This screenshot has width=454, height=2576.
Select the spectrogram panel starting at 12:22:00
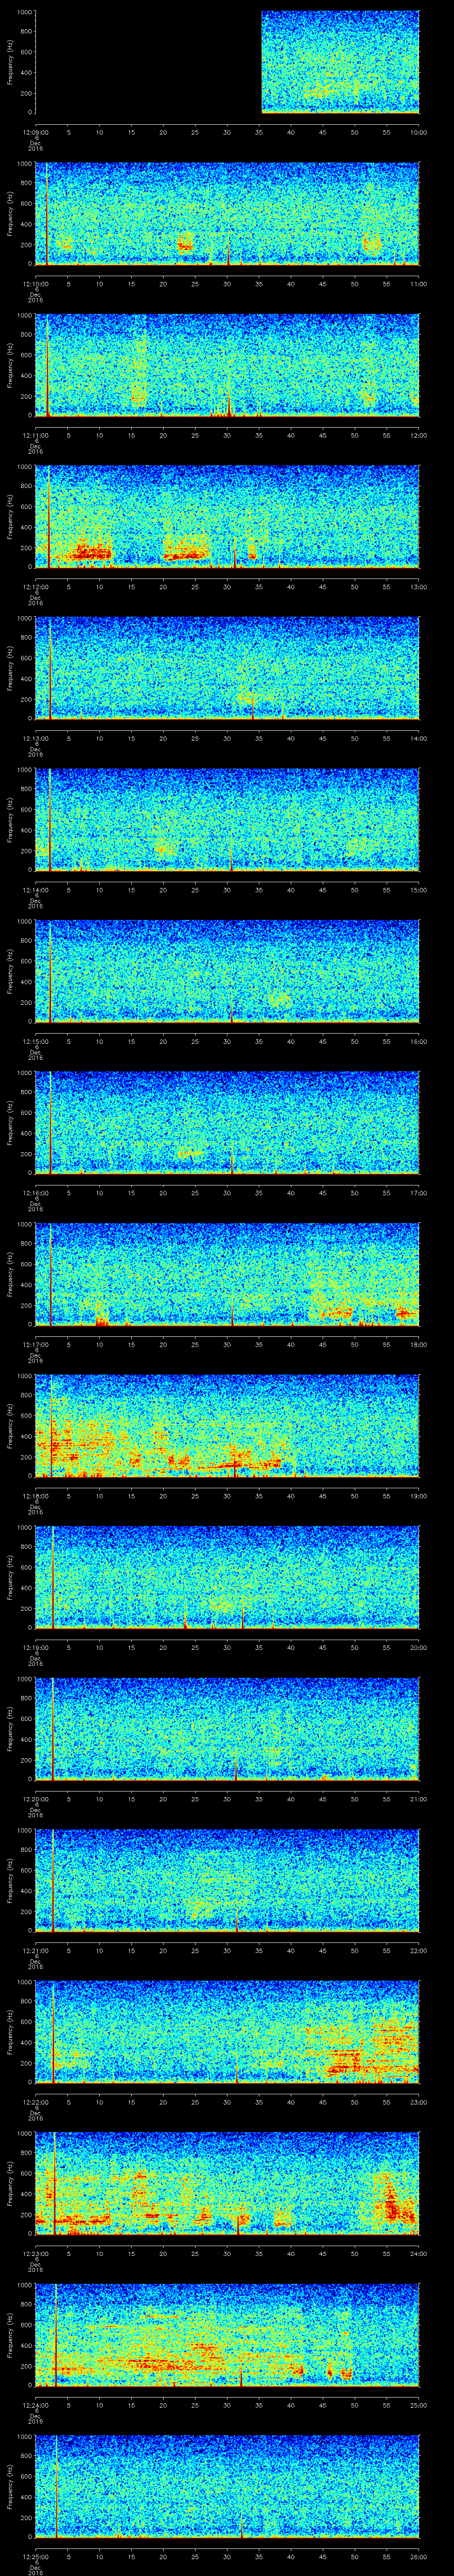[x=227, y=2032]
